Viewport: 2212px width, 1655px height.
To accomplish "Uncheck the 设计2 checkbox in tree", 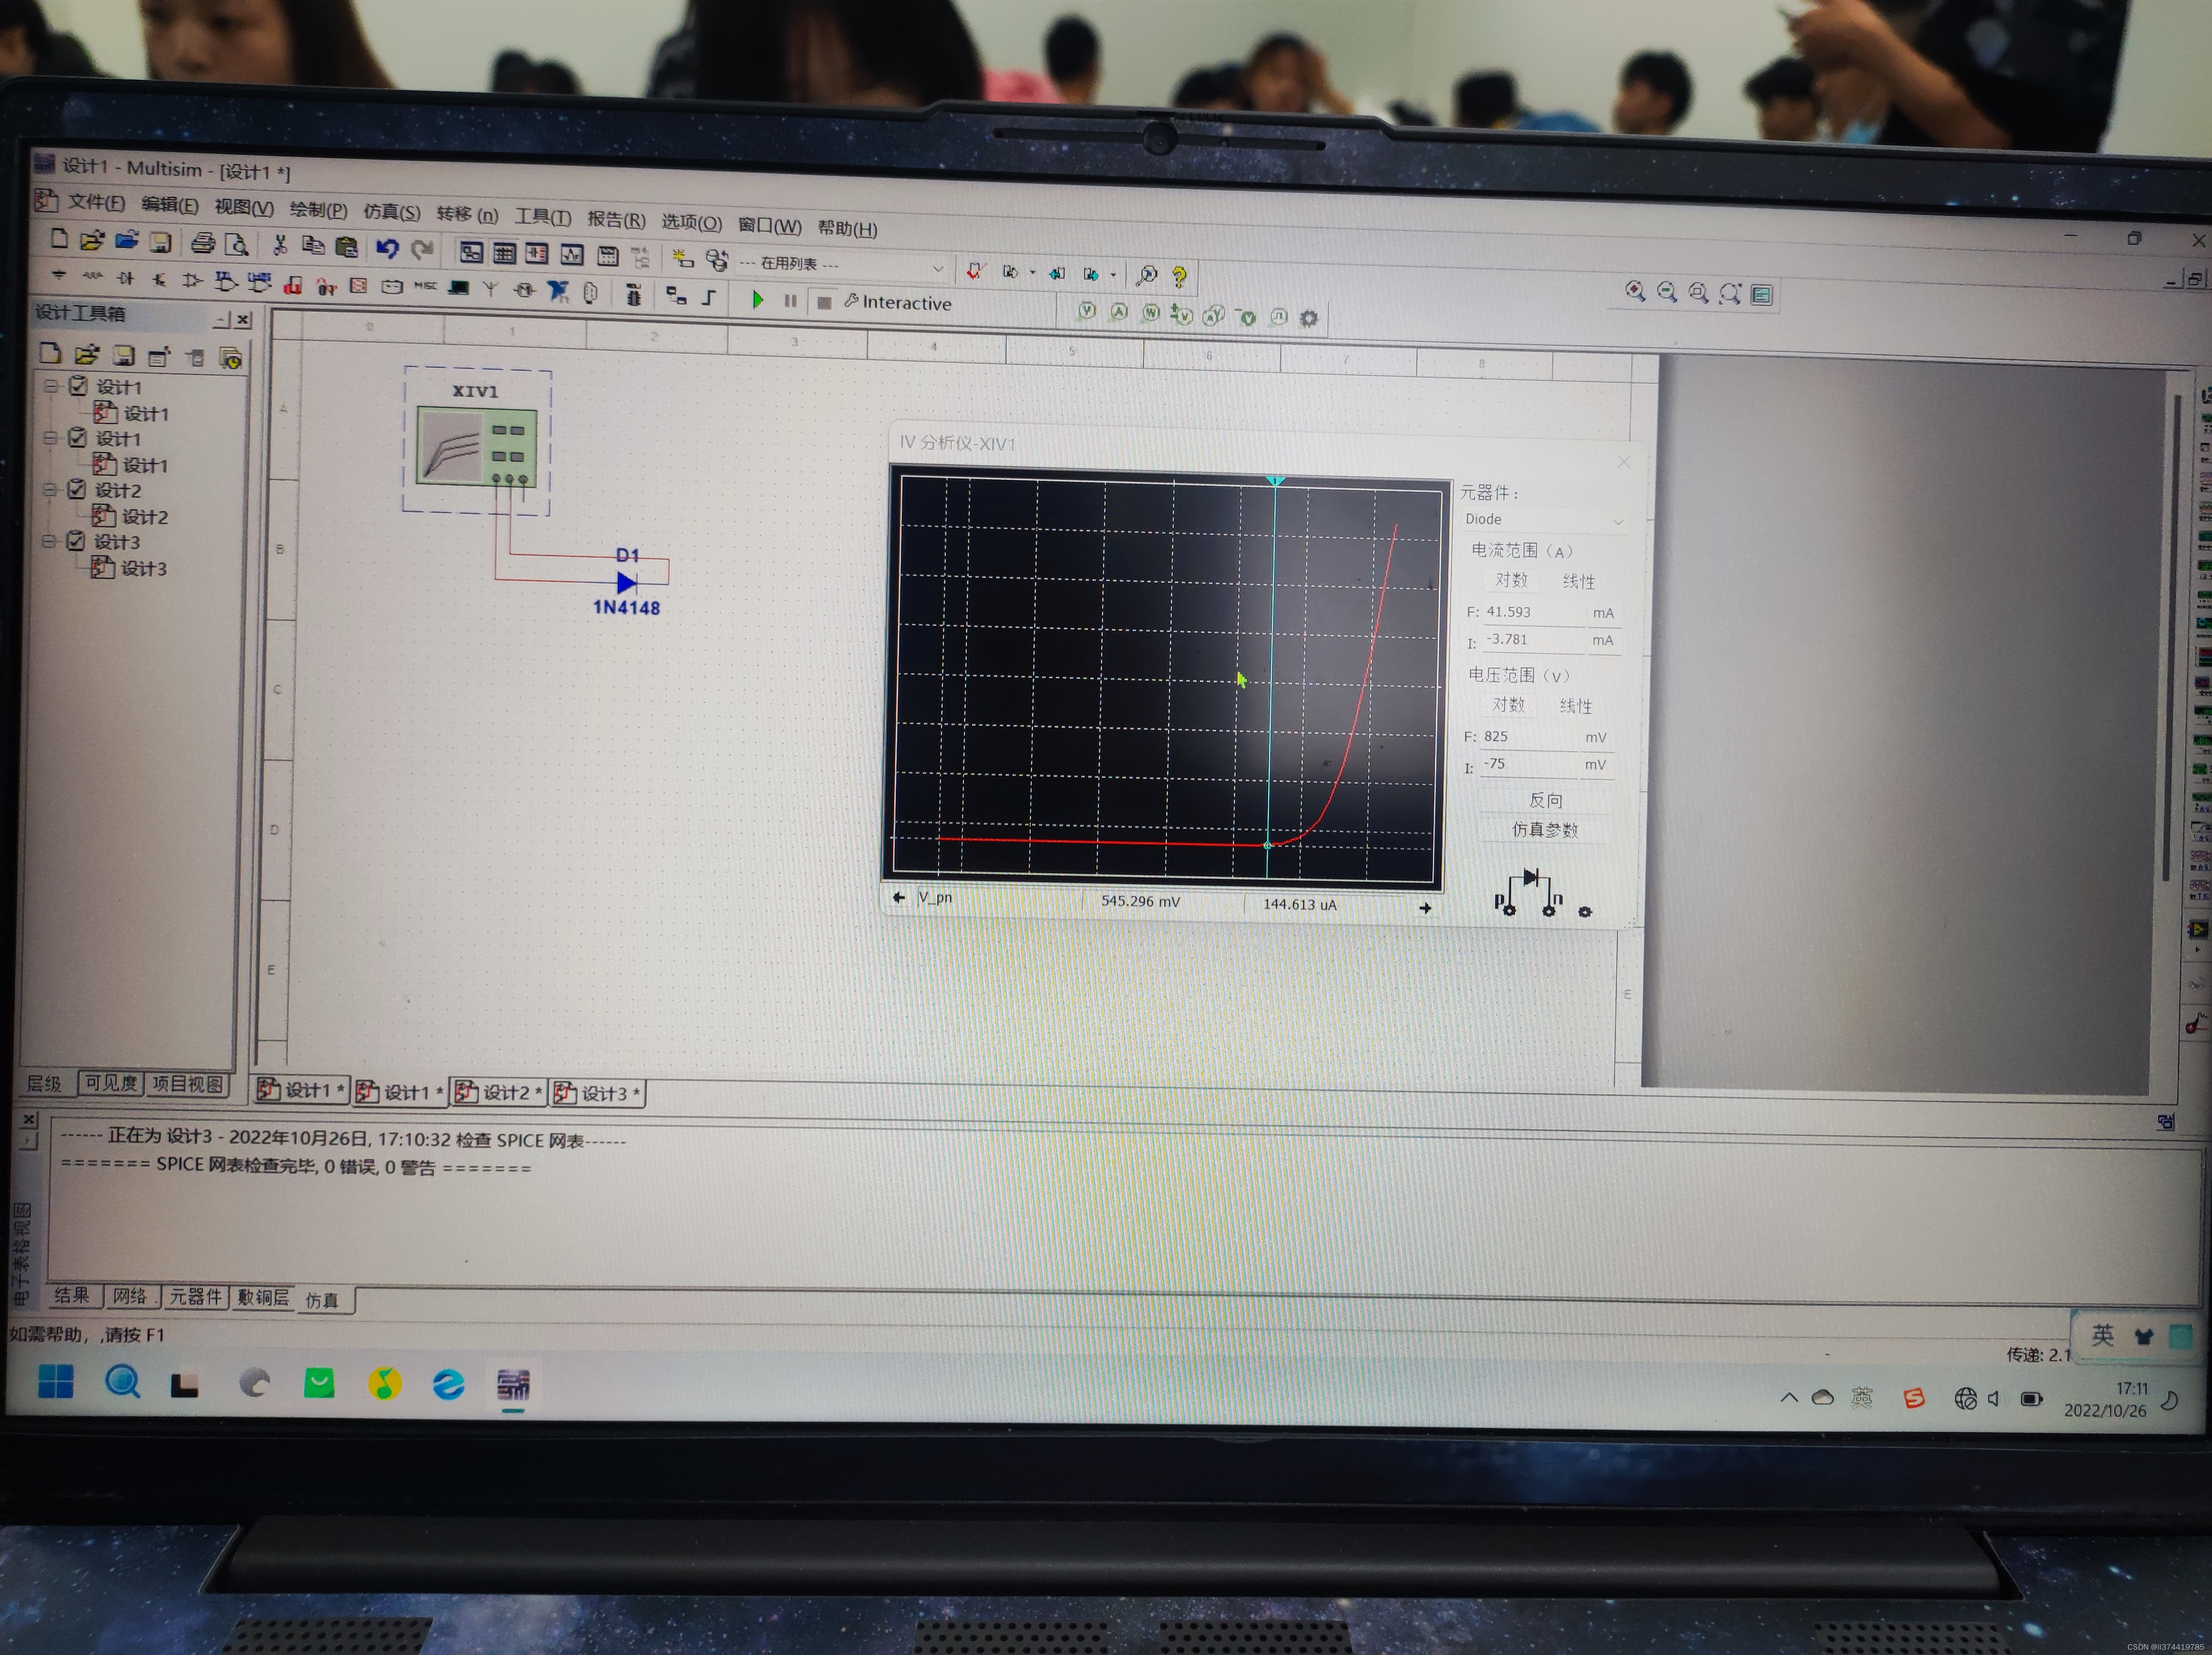I will [x=77, y=489].
